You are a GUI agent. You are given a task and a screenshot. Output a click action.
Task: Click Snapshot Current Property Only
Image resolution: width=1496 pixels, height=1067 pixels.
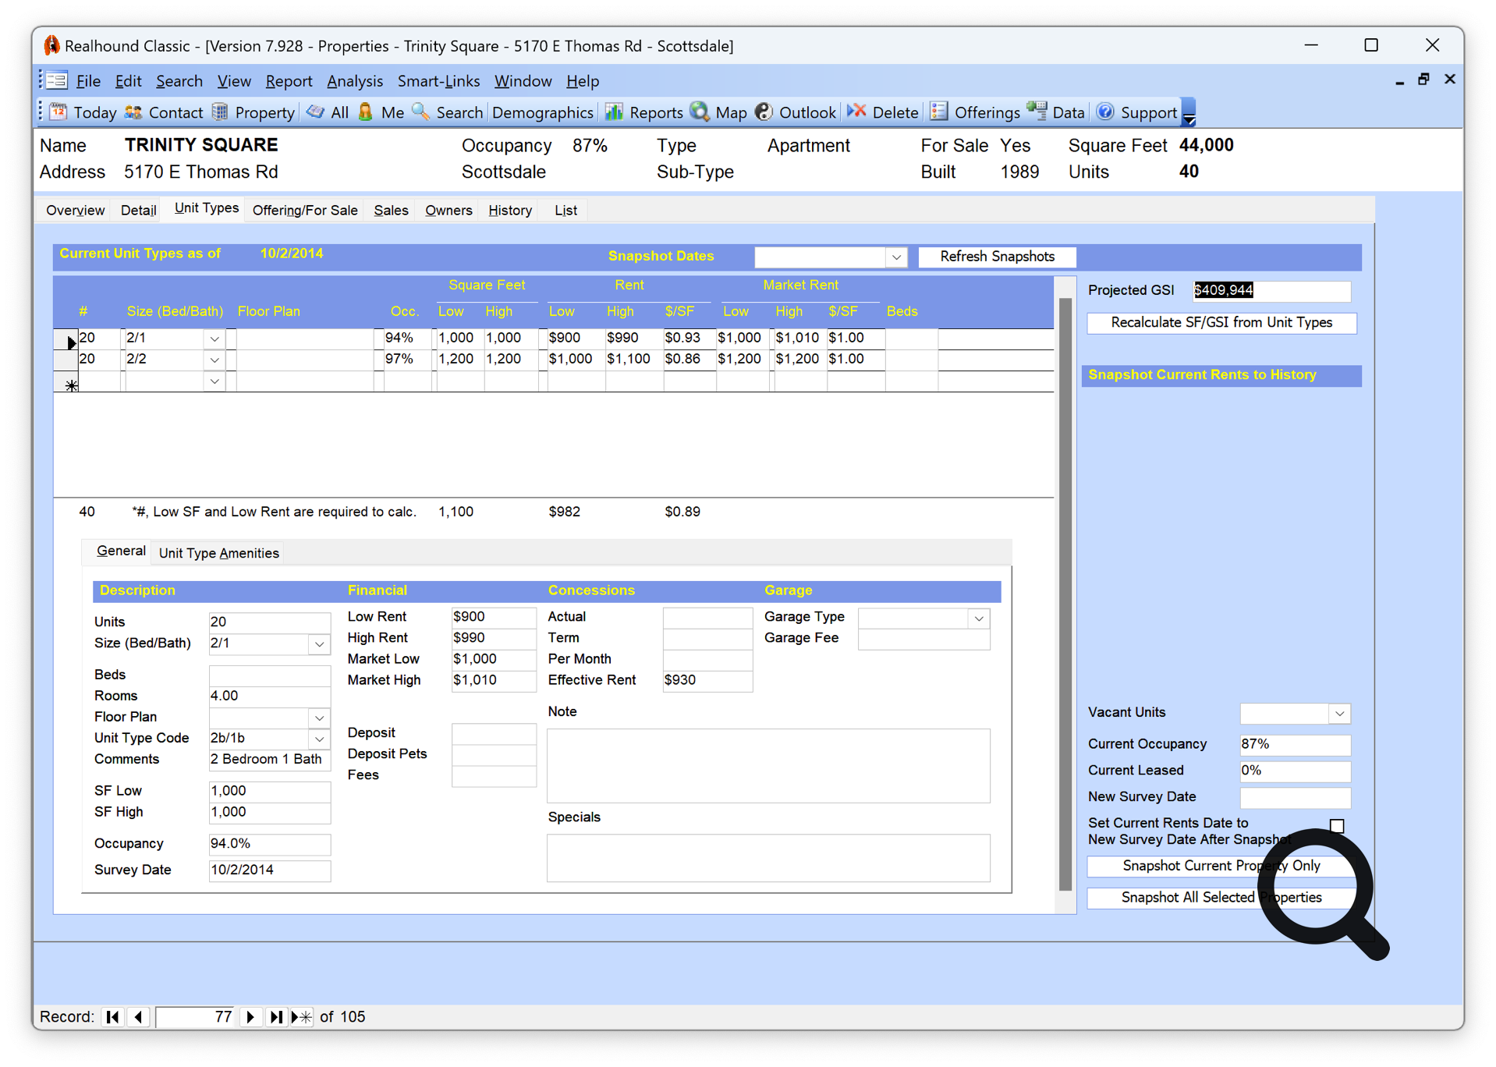(x=1221, y=866)
